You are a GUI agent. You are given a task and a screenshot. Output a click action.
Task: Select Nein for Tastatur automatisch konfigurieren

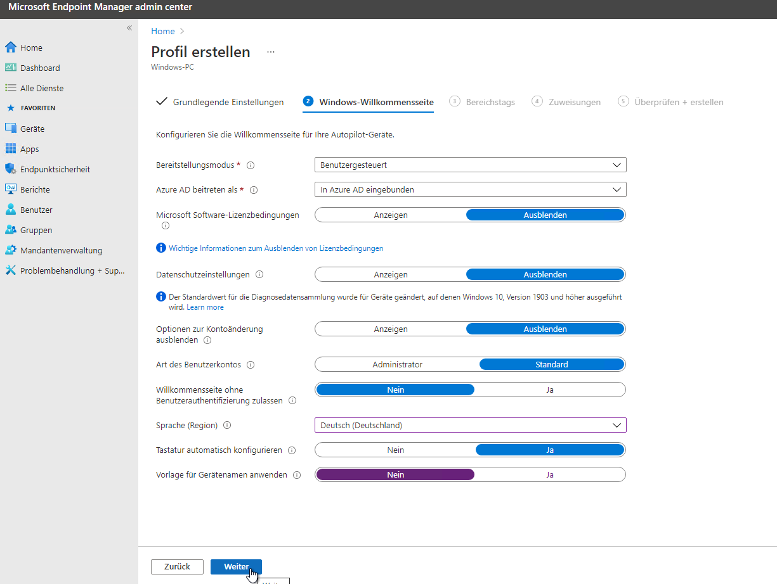(x=396, y=450)
